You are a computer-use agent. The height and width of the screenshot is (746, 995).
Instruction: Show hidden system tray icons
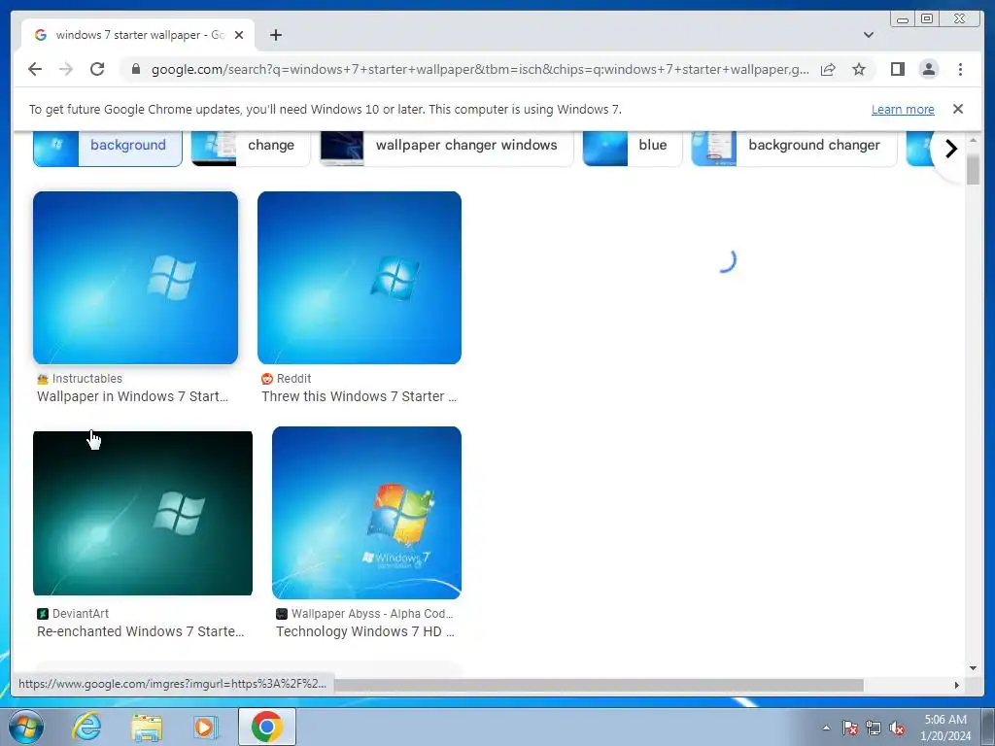click(x=826, y=728)
